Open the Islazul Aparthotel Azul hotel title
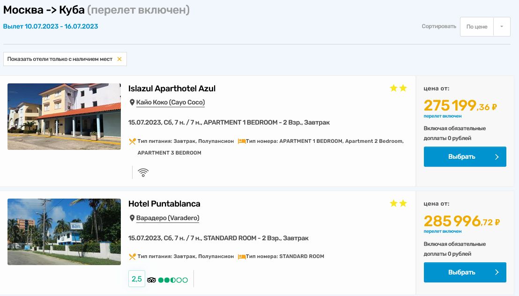The image size is (519, 296). coord(172,89)
